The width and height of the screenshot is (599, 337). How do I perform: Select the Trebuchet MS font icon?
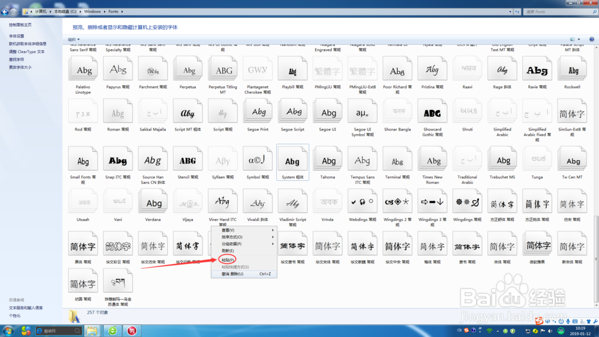(503, 159)
